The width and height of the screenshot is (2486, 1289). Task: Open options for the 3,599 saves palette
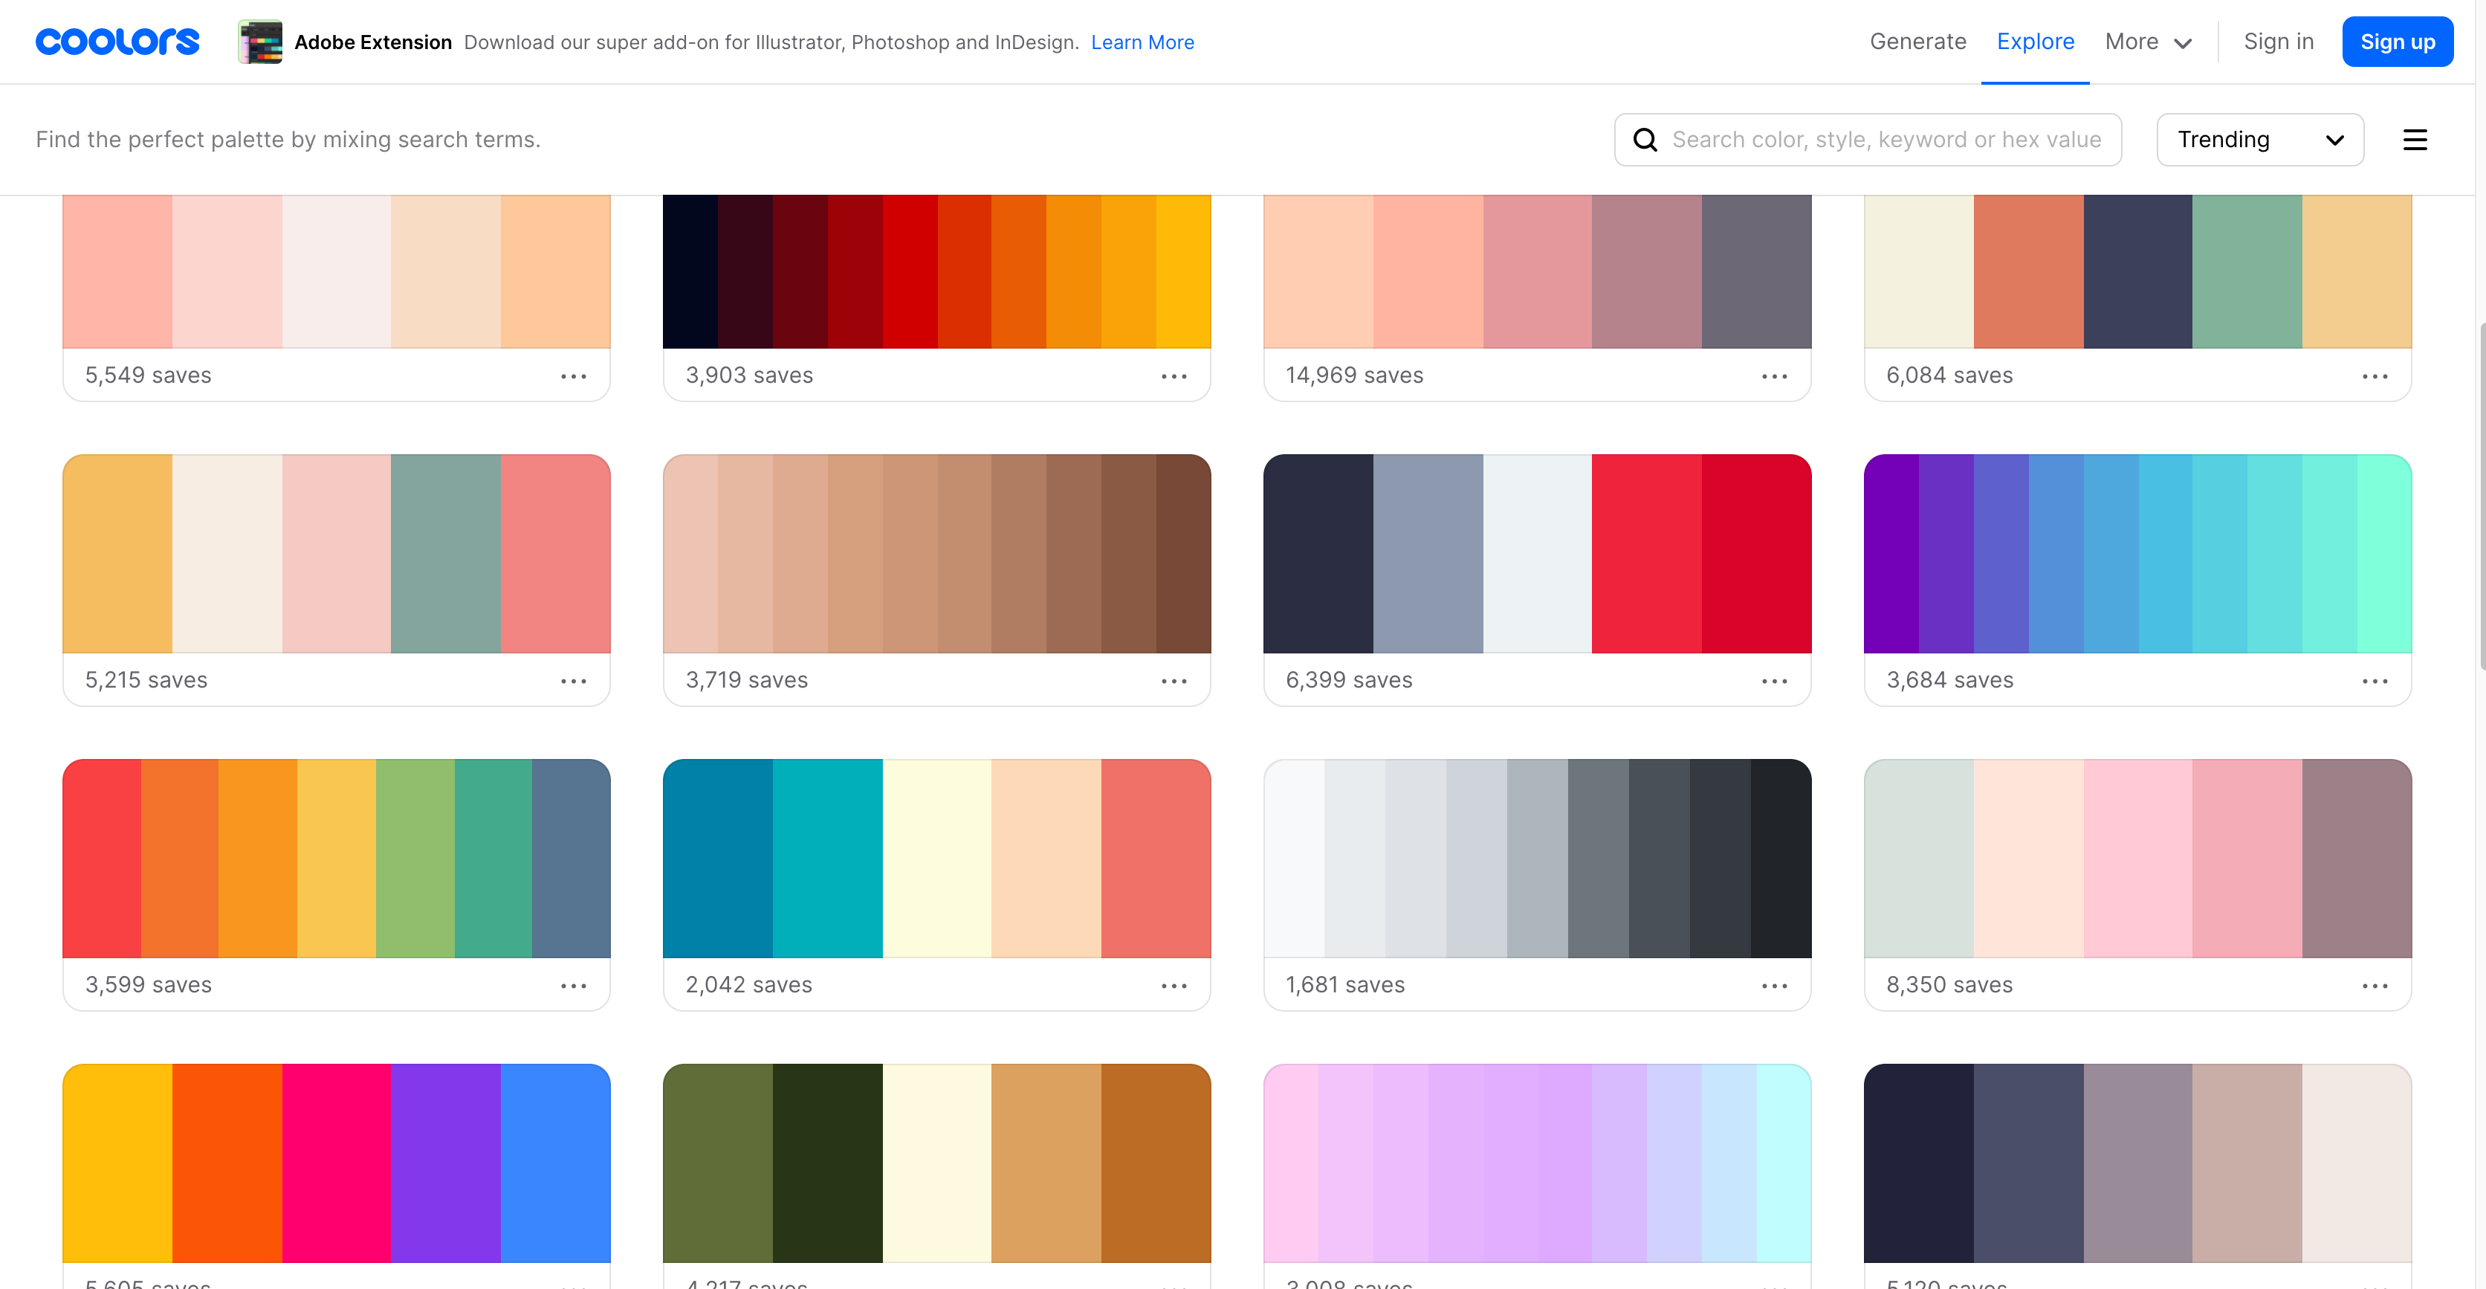pyautogui.click(x=573, y=986)
